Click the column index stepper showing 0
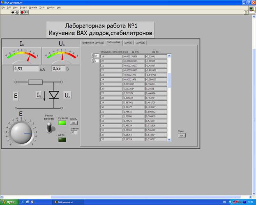The height and width of the screenshot is (205, 256). coord(93,61)
